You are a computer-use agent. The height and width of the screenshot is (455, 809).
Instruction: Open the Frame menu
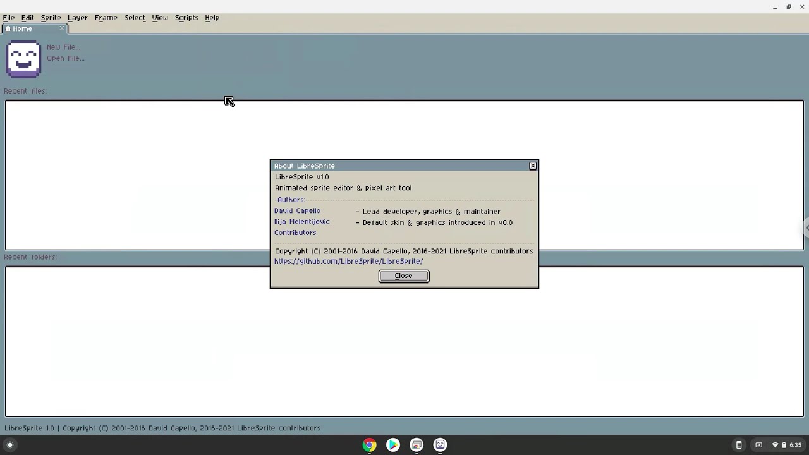click(x=106, y=18)
